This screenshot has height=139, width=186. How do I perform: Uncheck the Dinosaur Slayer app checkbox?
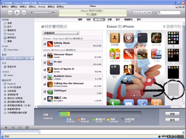point(45,55)
